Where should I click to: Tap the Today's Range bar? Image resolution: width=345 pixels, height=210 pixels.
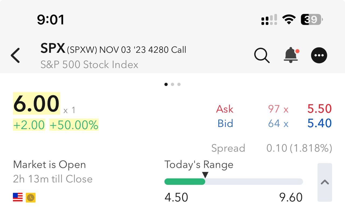coord(233,182)
